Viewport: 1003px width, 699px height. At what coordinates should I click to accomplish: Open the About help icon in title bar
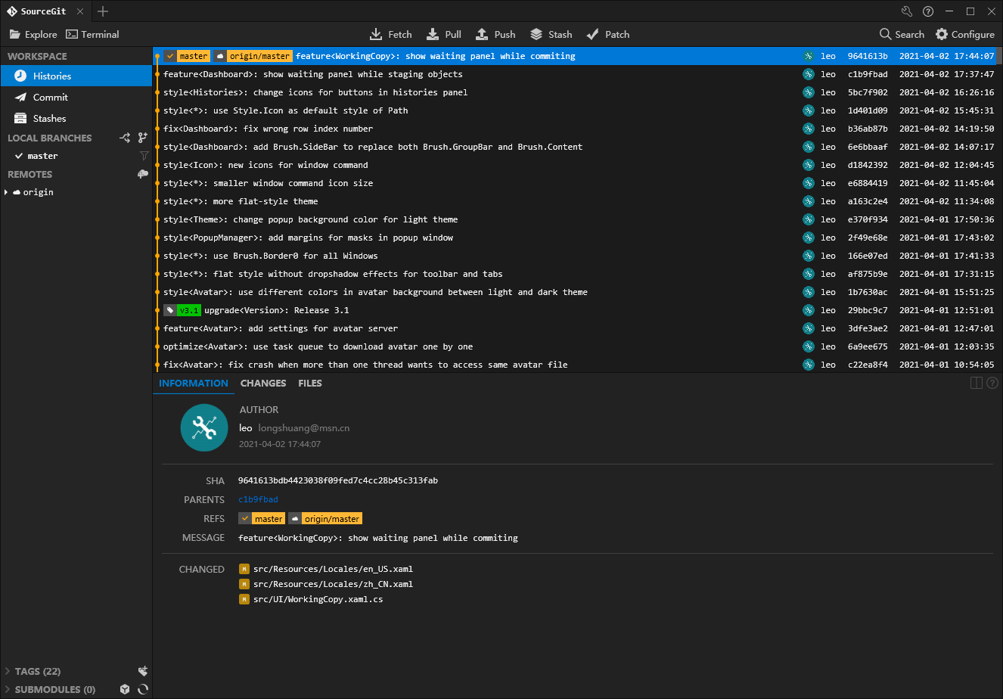(928, 11)
